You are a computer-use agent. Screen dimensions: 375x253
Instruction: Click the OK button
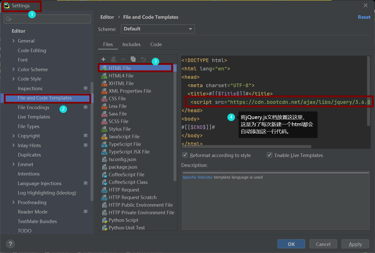[x=291, y=244]
